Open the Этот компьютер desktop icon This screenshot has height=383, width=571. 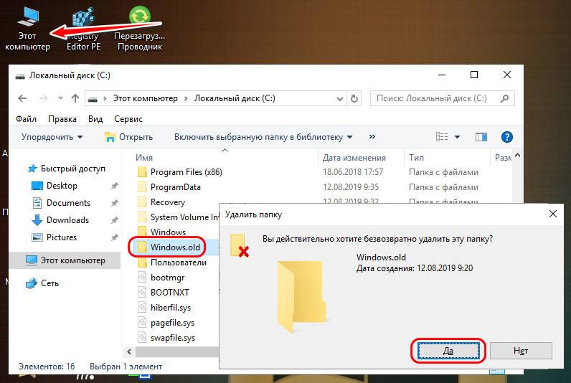(28, 29)
